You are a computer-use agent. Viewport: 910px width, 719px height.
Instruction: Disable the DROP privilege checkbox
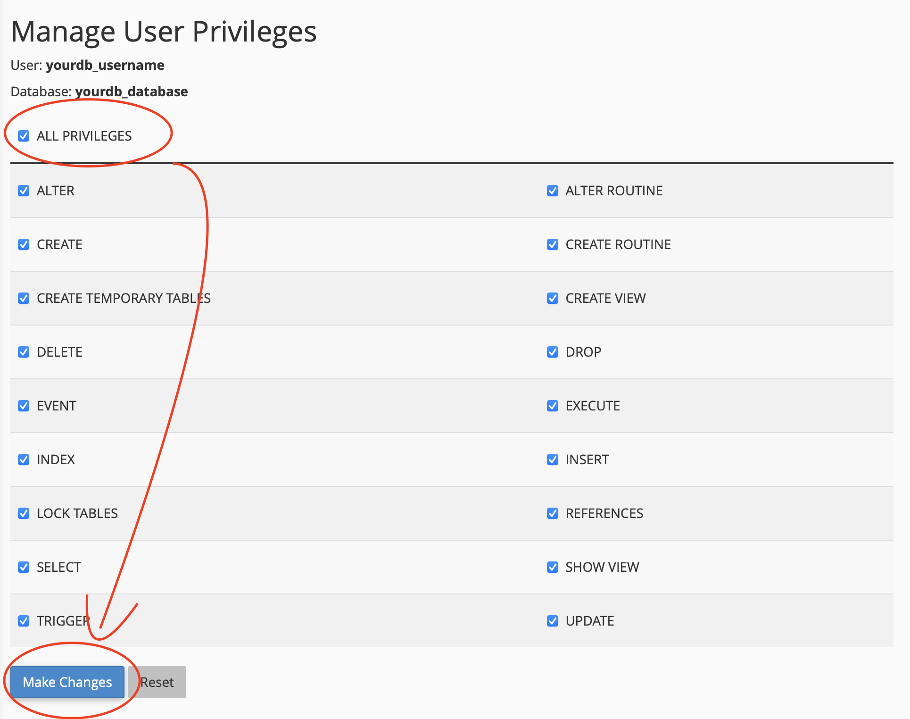click(x=552, y=352)
